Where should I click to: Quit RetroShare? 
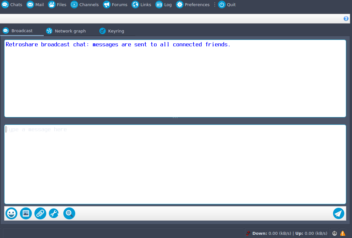(227, 5)
